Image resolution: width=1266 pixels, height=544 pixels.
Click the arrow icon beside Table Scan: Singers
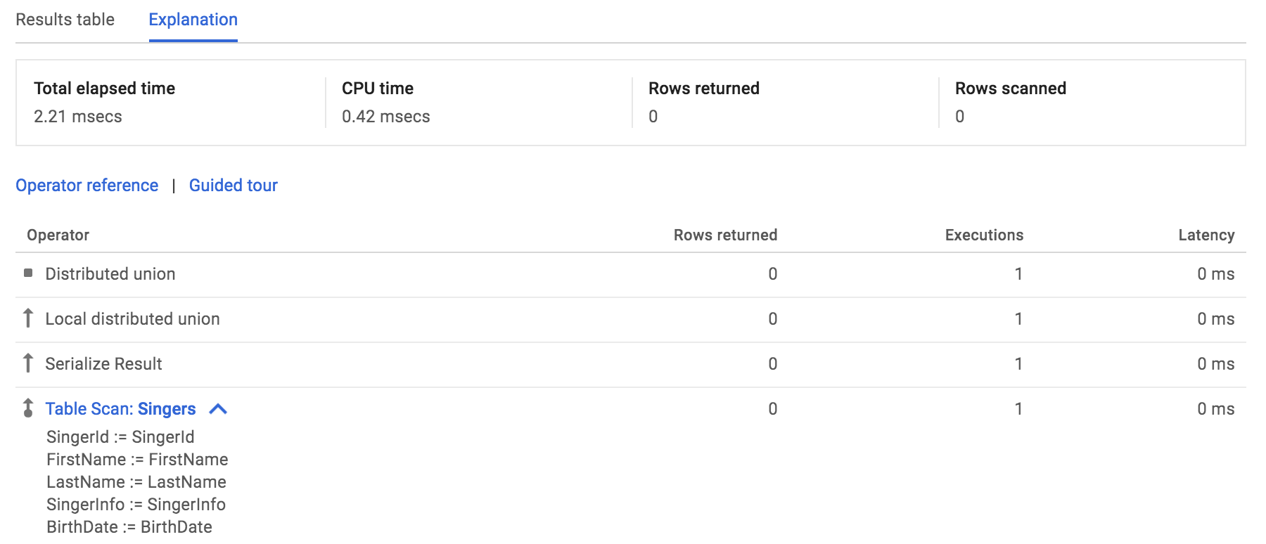point(28,408)
